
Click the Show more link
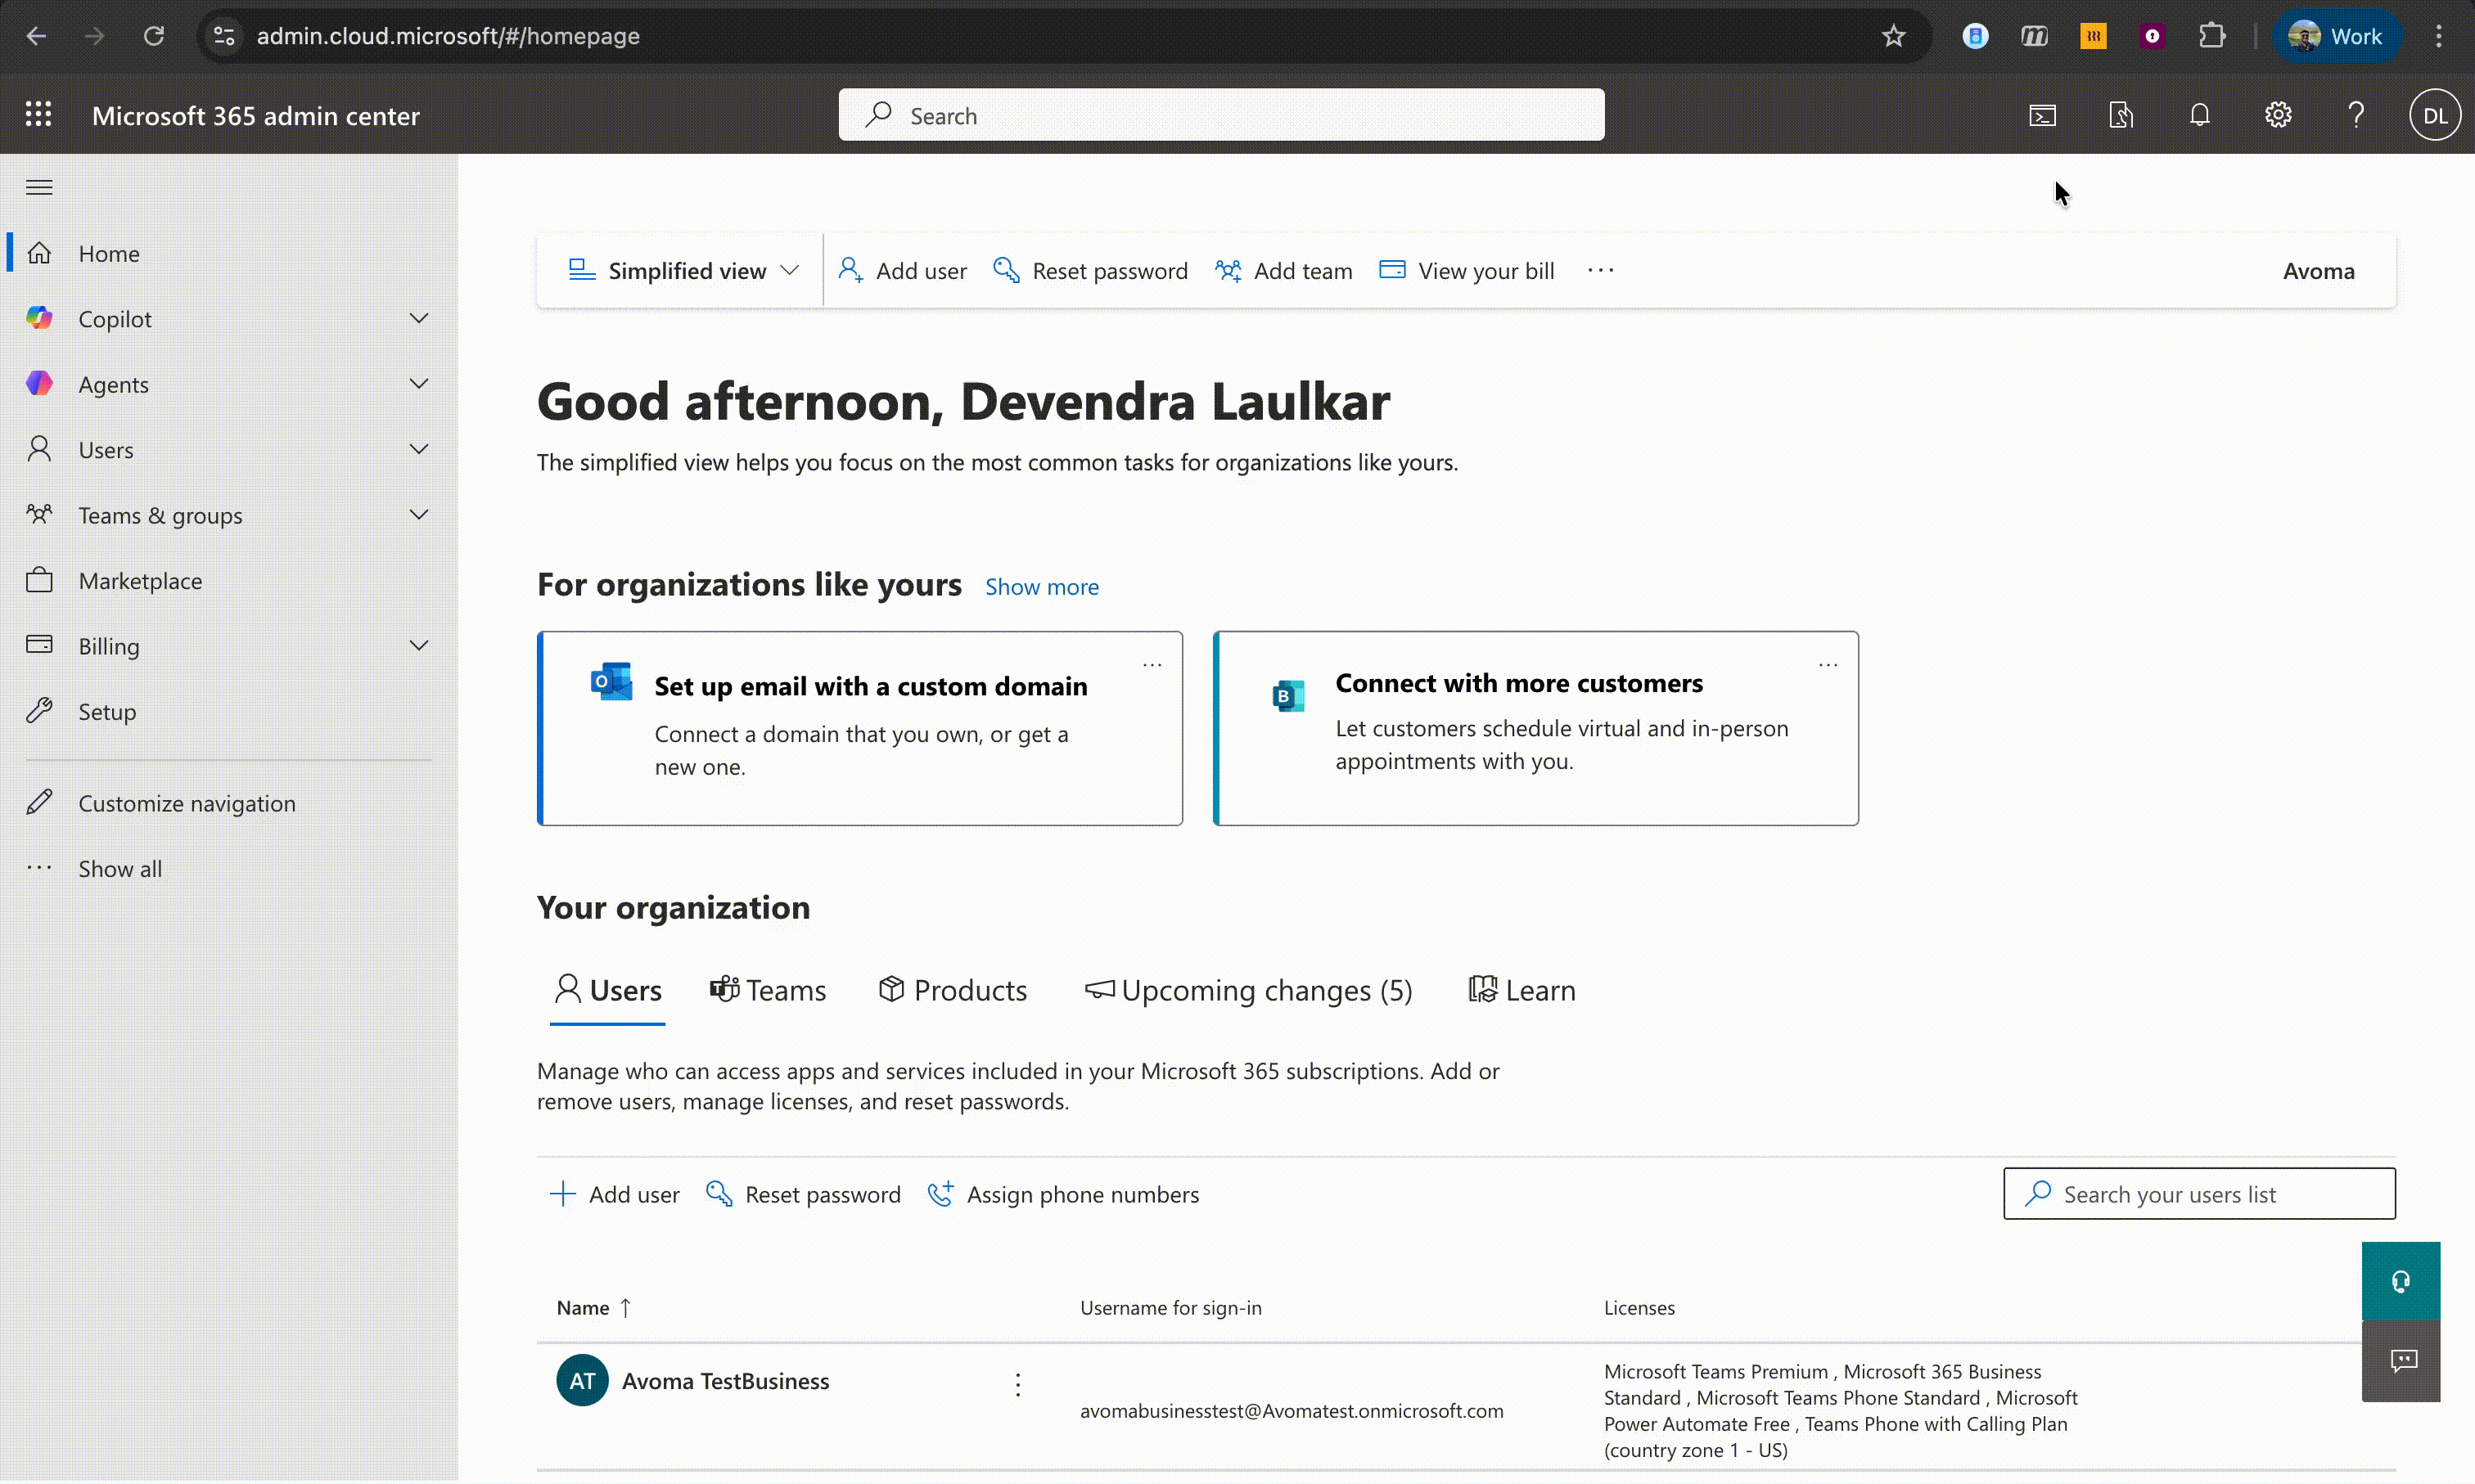[1041, 587]
